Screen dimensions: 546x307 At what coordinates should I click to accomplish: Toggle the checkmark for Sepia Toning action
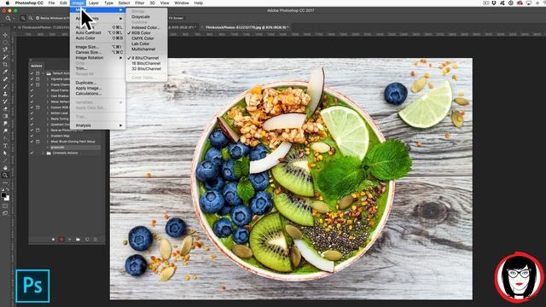tap(32, 119)
